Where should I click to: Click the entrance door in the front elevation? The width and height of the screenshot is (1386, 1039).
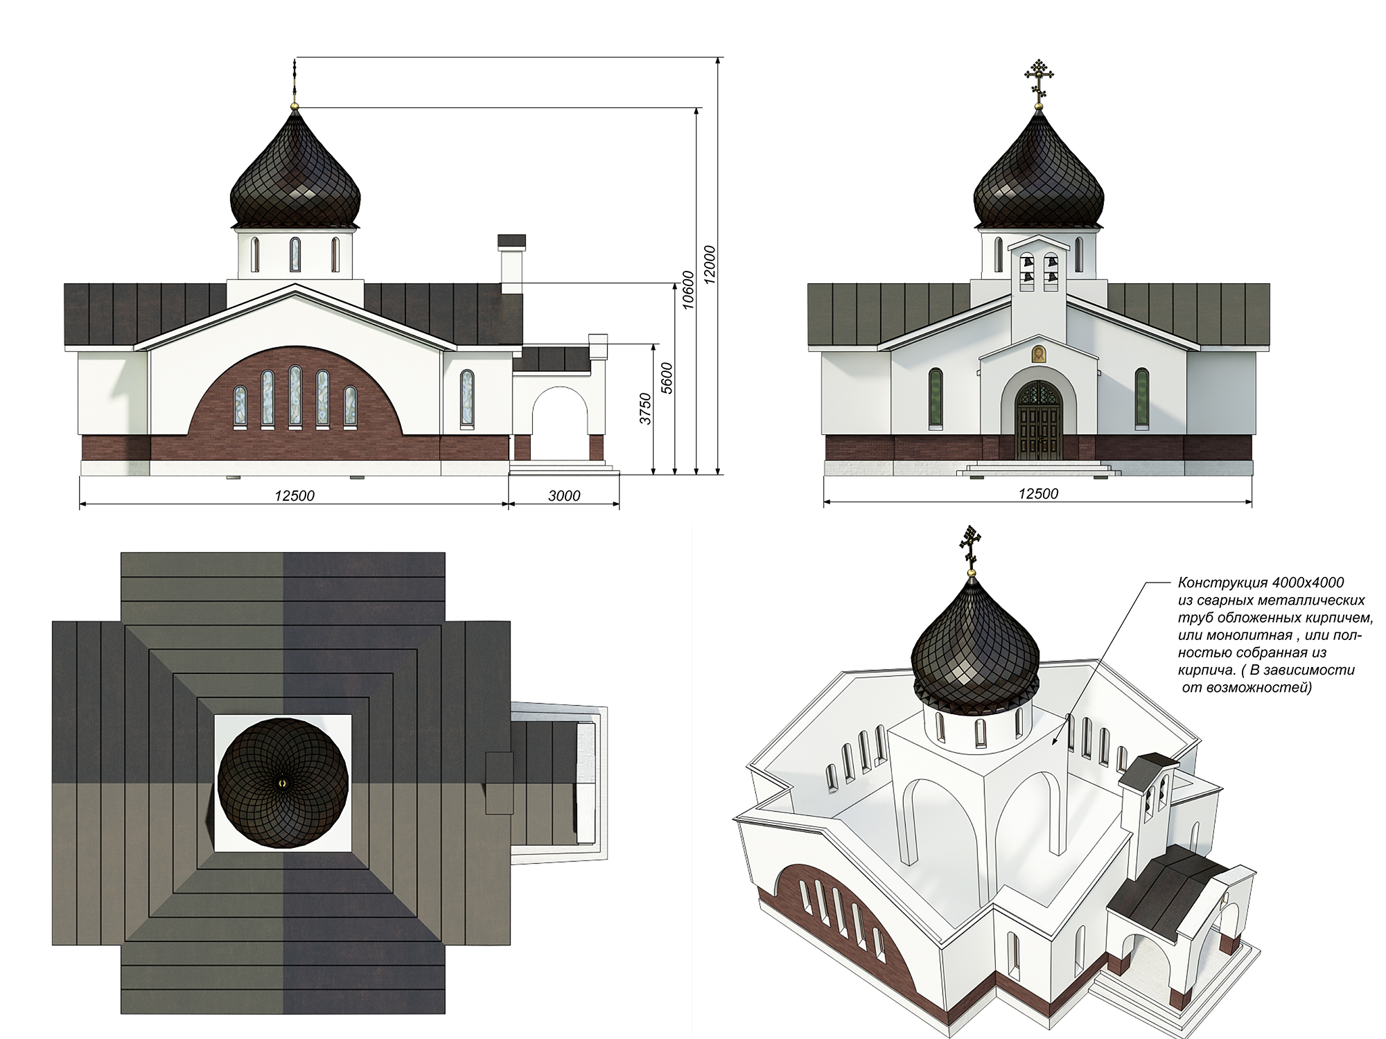pos(1038,420)
